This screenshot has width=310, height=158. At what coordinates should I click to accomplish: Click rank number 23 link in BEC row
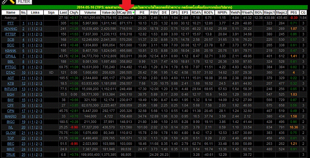[24, 144]
